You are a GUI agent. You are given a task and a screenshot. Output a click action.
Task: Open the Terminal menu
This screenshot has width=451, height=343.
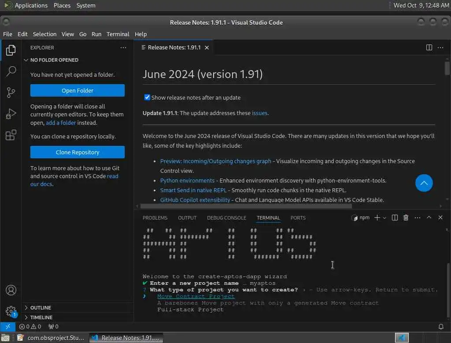point(118,34)
